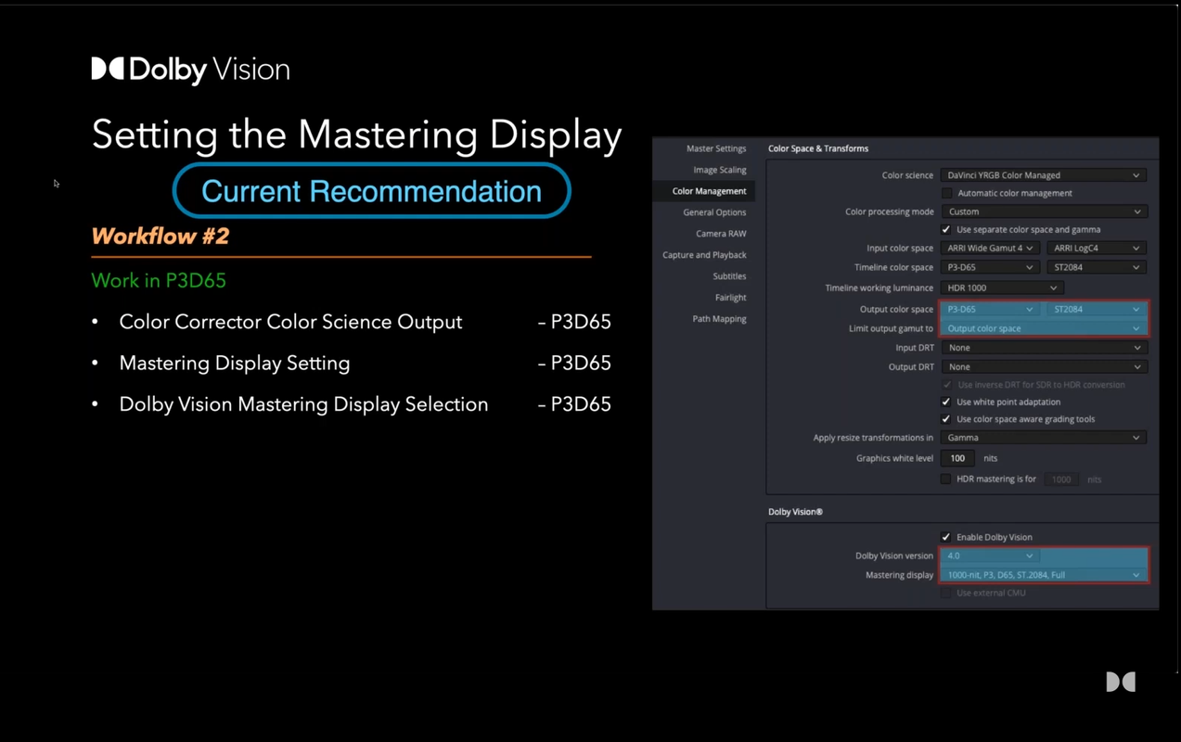
Task: Open Apply resize transformations in Gamma dropdown
Action: [1043, 438]
